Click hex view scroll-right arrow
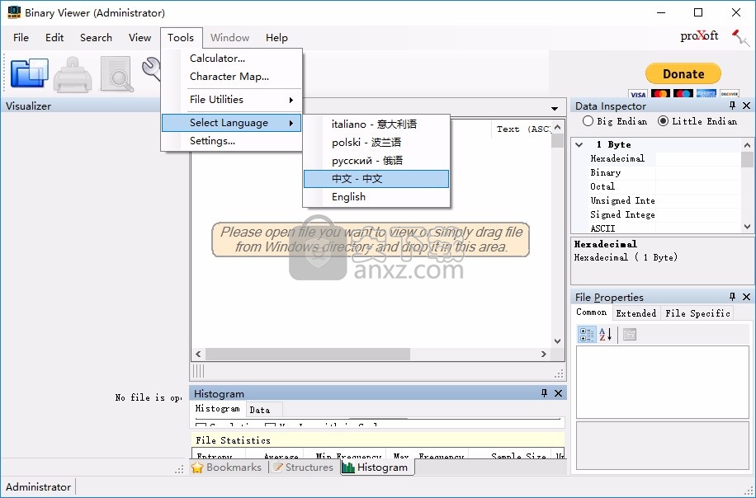This screenshot has width=756, height=498. [544, 354]
